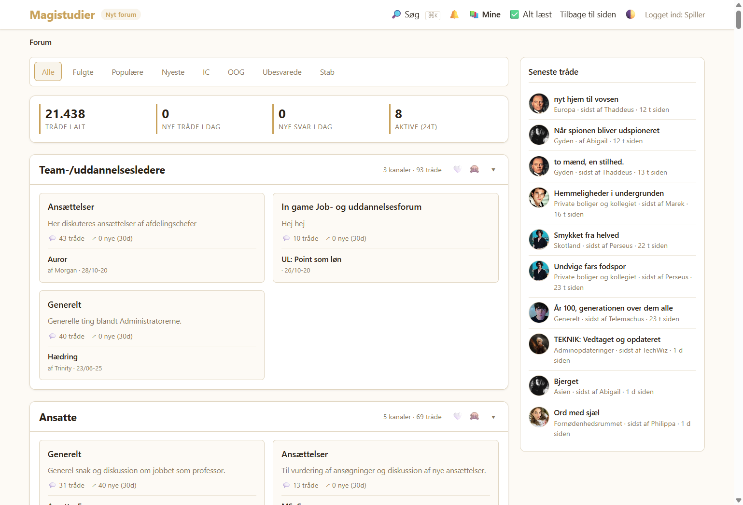
Task: Mark everything read with Alt læst checkmark
Action: [515, 14]
